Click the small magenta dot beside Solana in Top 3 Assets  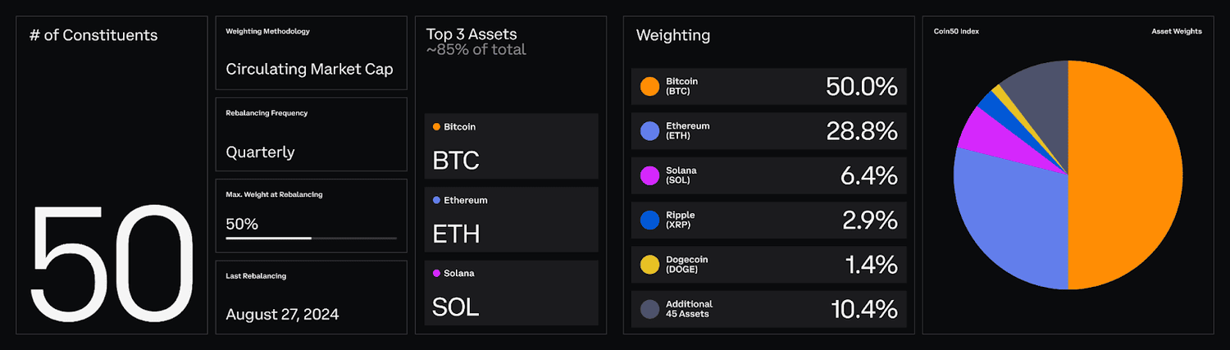pyautogui.click(x=436, y=273)
